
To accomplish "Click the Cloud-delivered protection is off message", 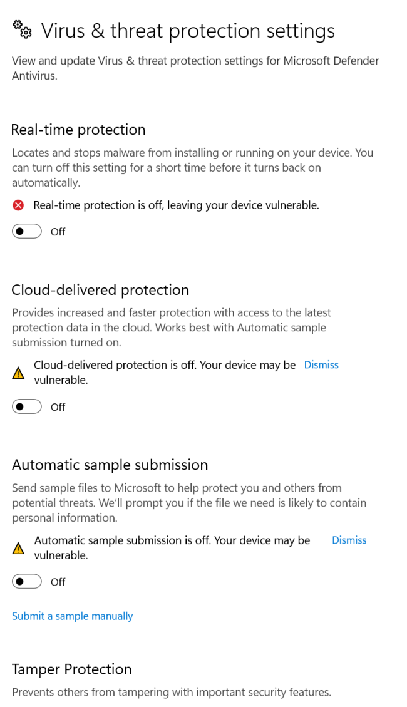I will (165, 372).
